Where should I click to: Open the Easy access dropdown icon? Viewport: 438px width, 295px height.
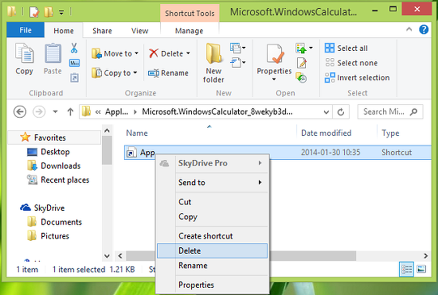(x=238, y=63)
